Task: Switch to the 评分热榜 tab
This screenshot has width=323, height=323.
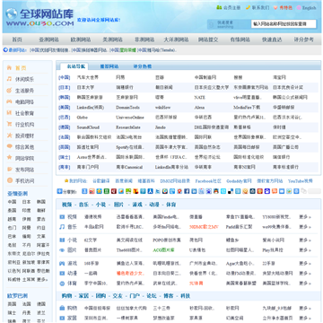Action: (143, 66)
